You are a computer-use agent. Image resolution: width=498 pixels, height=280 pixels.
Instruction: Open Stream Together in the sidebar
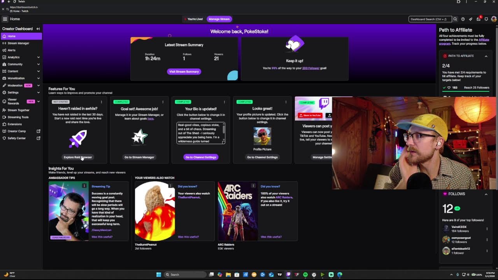pyautogui.click(x=21, y=110)
